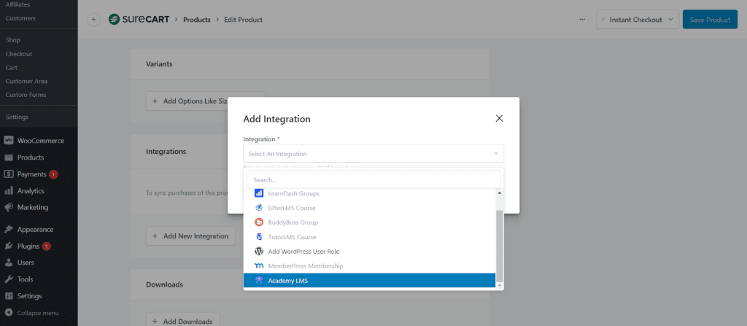Image resolution: width=747 pixels, height=326 pixels.
Task: Click the Plugins icon in sidebar
Action: pyautogui.click(x=9, y=247)
